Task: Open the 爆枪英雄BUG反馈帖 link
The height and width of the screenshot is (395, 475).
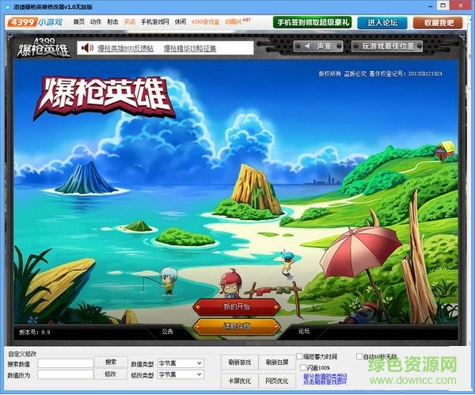Action: pos(125,48)
